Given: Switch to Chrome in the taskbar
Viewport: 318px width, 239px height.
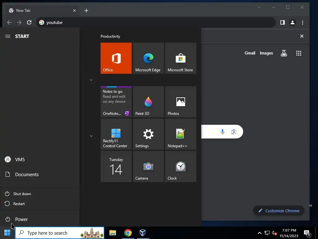Looking at the screenshot, I should pos(128,233).
